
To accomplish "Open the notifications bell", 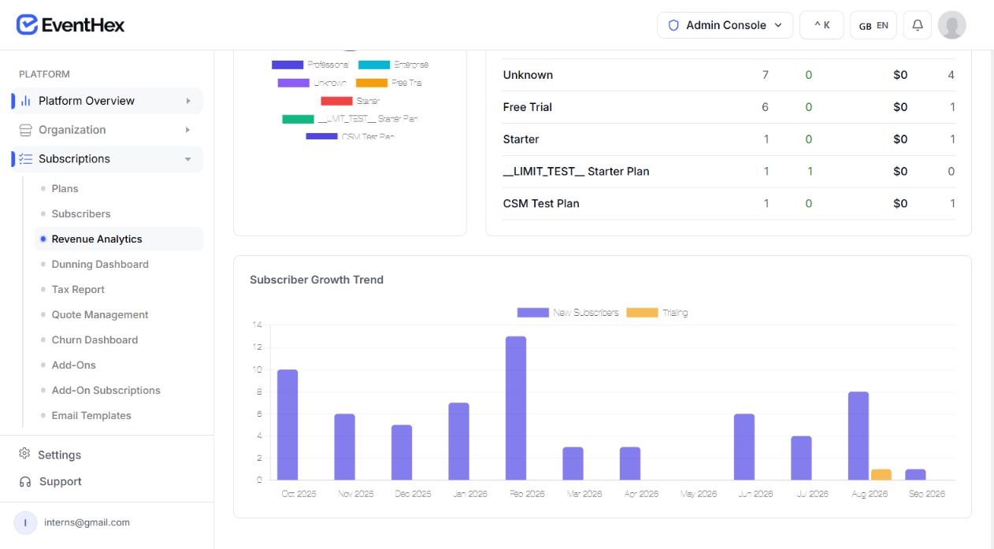I will click(x=918, y=25).
